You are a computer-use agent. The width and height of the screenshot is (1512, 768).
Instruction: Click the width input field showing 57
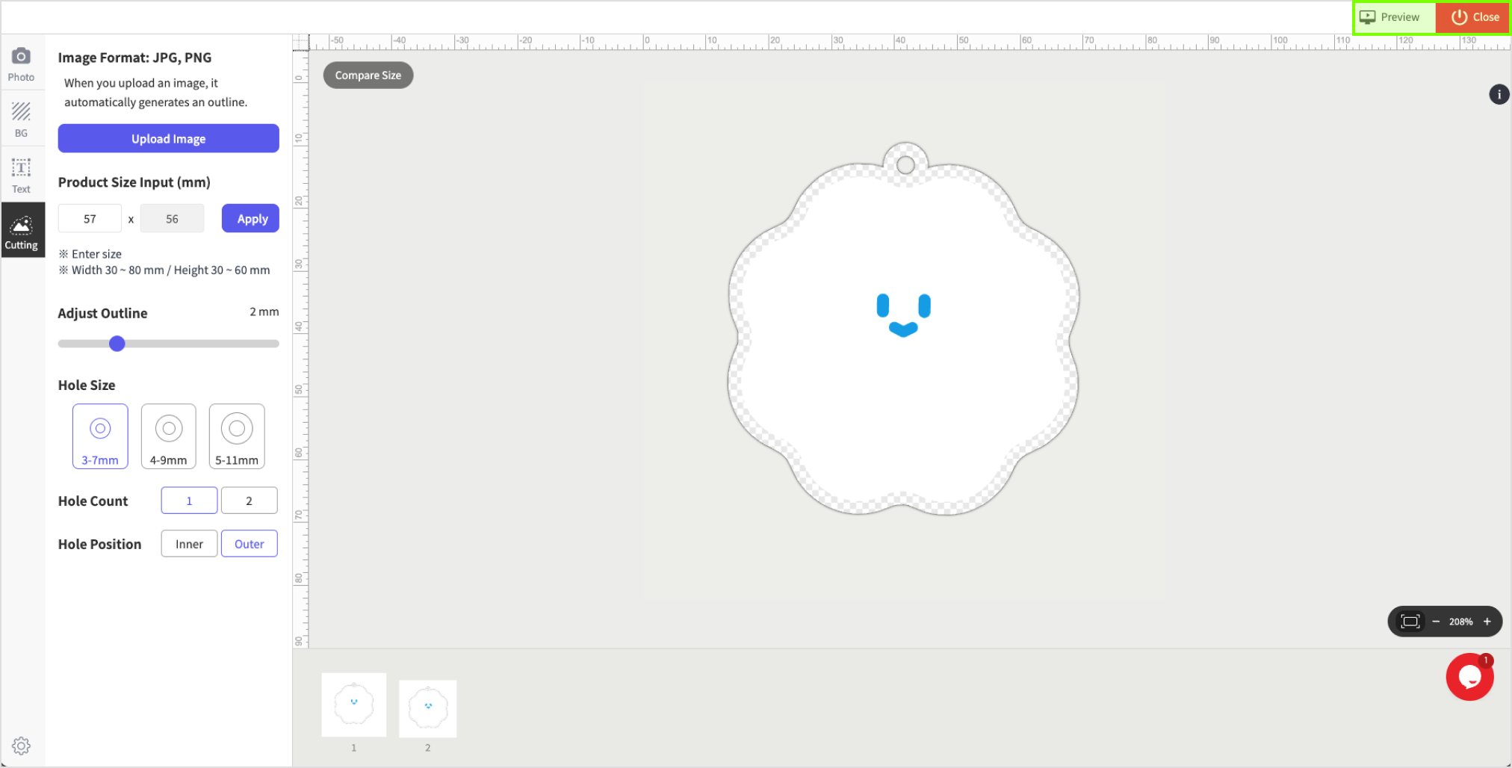click(x=90, y=219)
